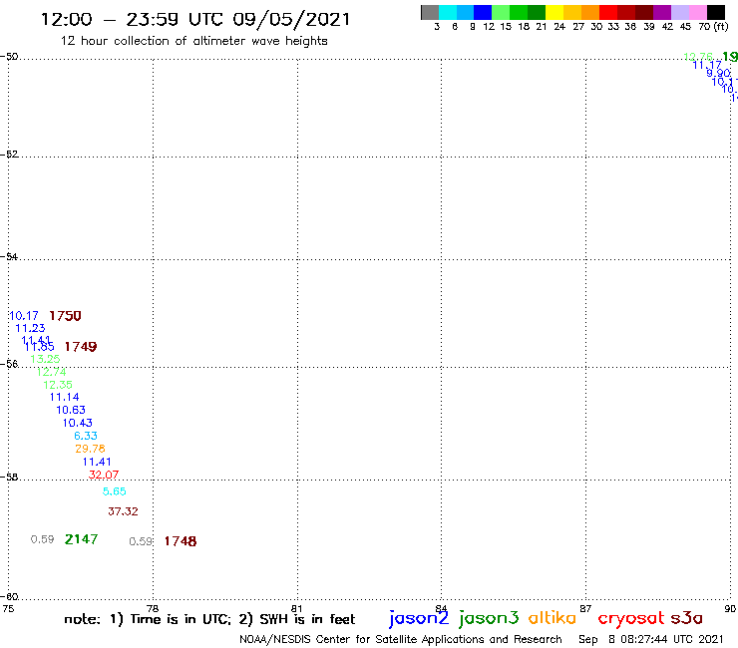This screenshot has height=648, width=738.
Task: Click the blue value 10.63
Action: point(71,411)
